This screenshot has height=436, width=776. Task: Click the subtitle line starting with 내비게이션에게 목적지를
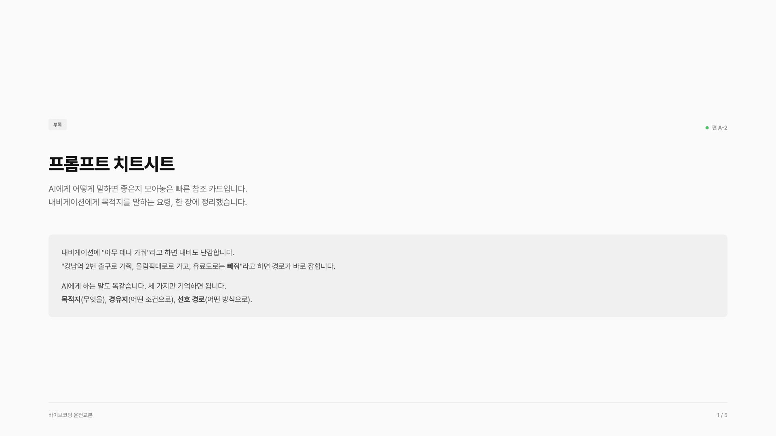point(148,202)
